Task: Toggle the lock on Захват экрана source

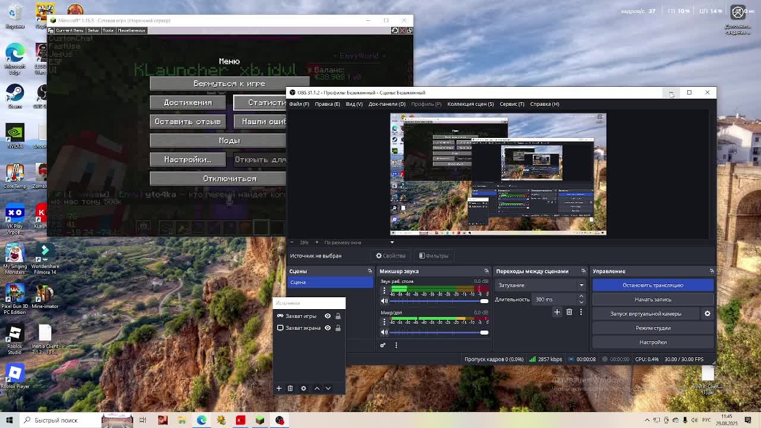Action: click(338, 328)
